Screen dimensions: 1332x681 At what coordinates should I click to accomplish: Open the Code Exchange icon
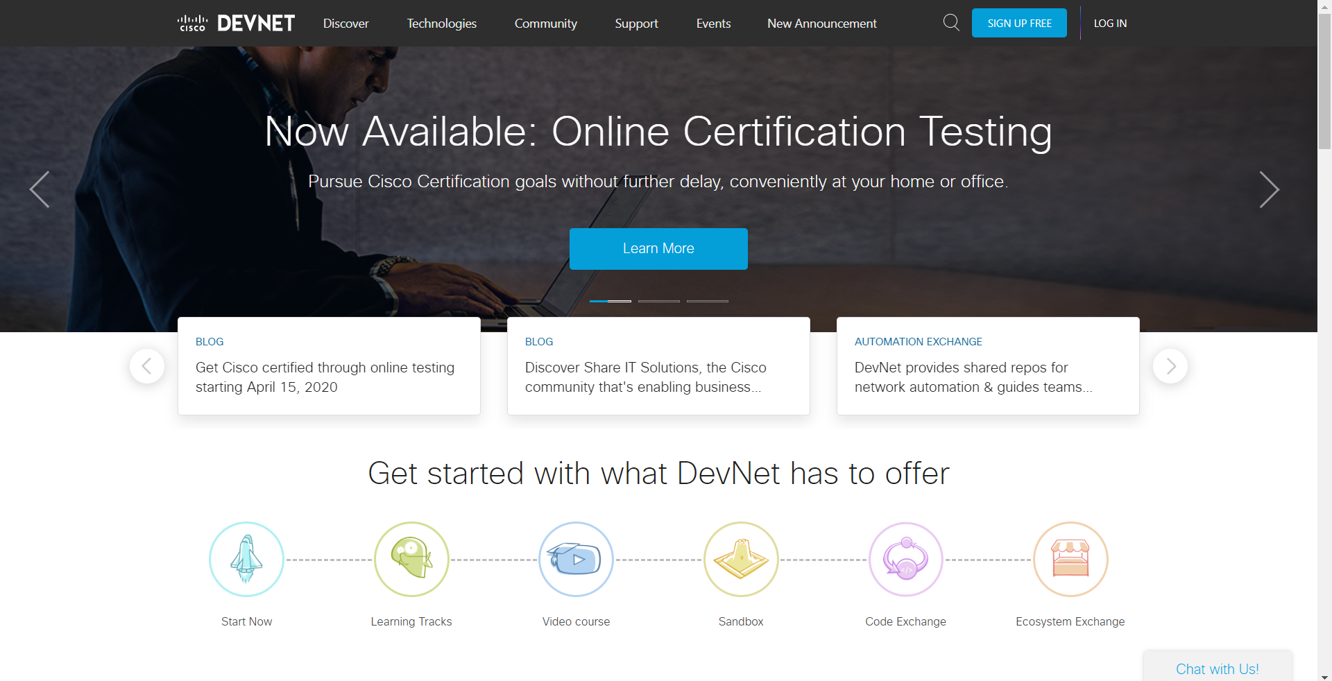[905, 559]
